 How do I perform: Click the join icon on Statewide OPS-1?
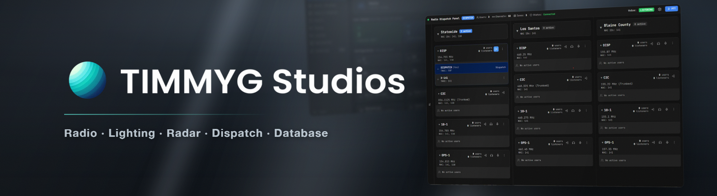[x=485, y=155]
